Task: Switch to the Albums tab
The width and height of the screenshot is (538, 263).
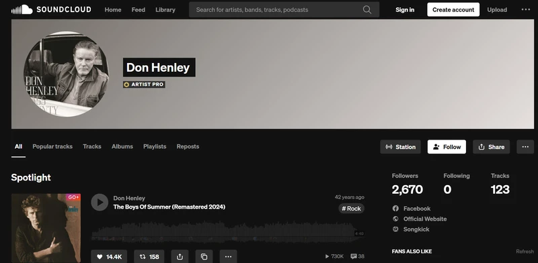Action: coord(122,146)
